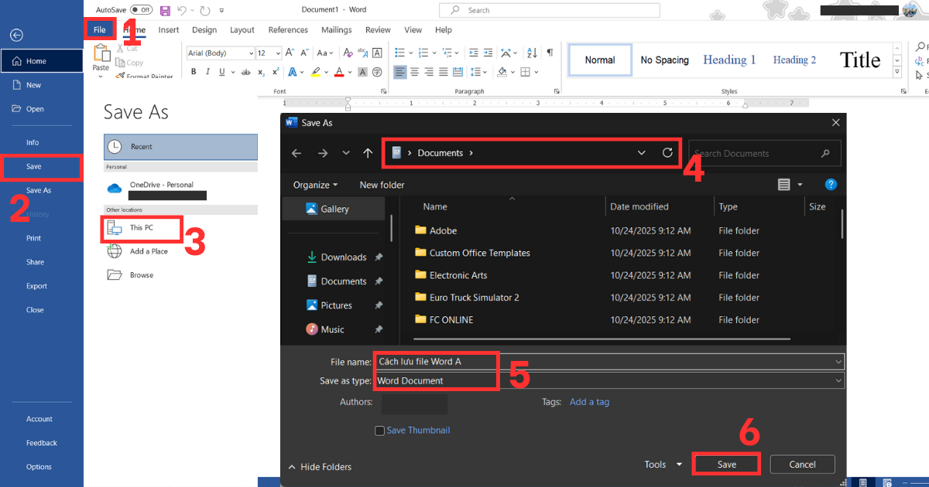Expand the font size dropdown

pyautogui.click(x=278, y=53)
